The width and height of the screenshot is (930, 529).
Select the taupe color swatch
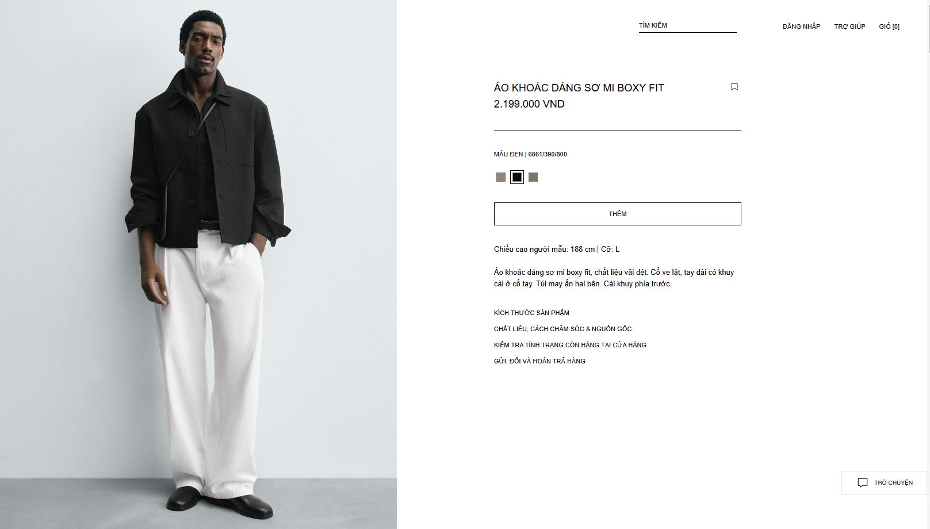pyautogui.click(x=501, y=177)
